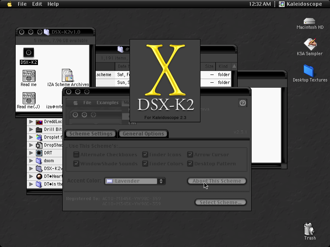Sort list by the Kind column header
The width and height of the screenshot is (330, 247).
click(223, 66)
